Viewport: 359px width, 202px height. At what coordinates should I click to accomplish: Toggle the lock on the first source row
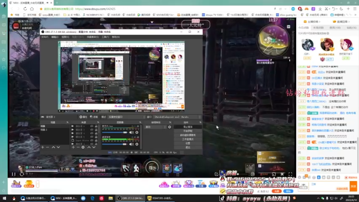tap(96, 126)
